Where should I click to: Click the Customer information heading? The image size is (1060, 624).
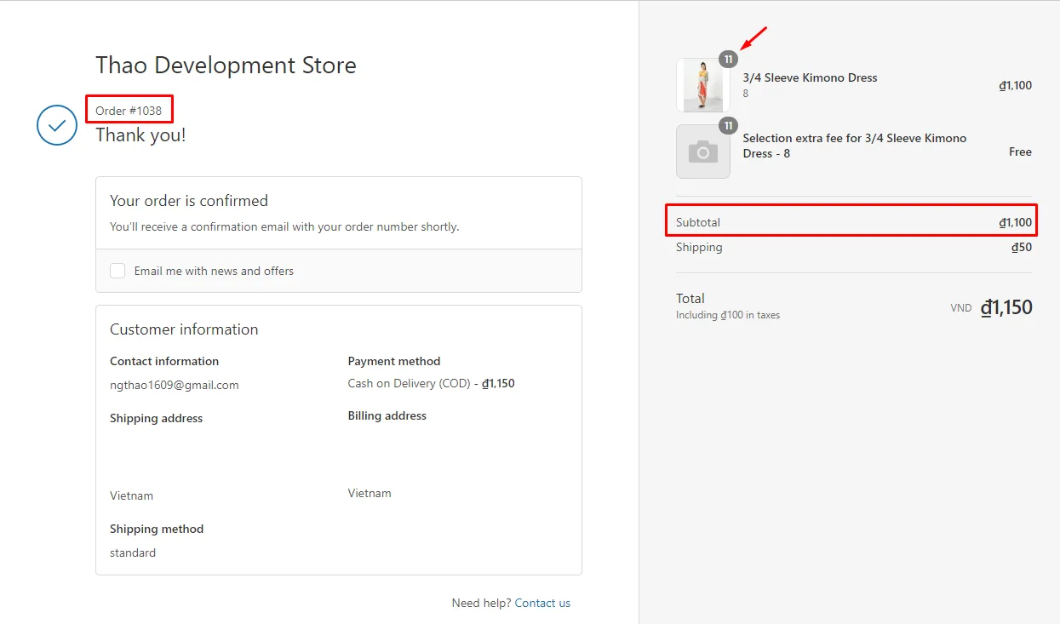click(x=184, y=329)
